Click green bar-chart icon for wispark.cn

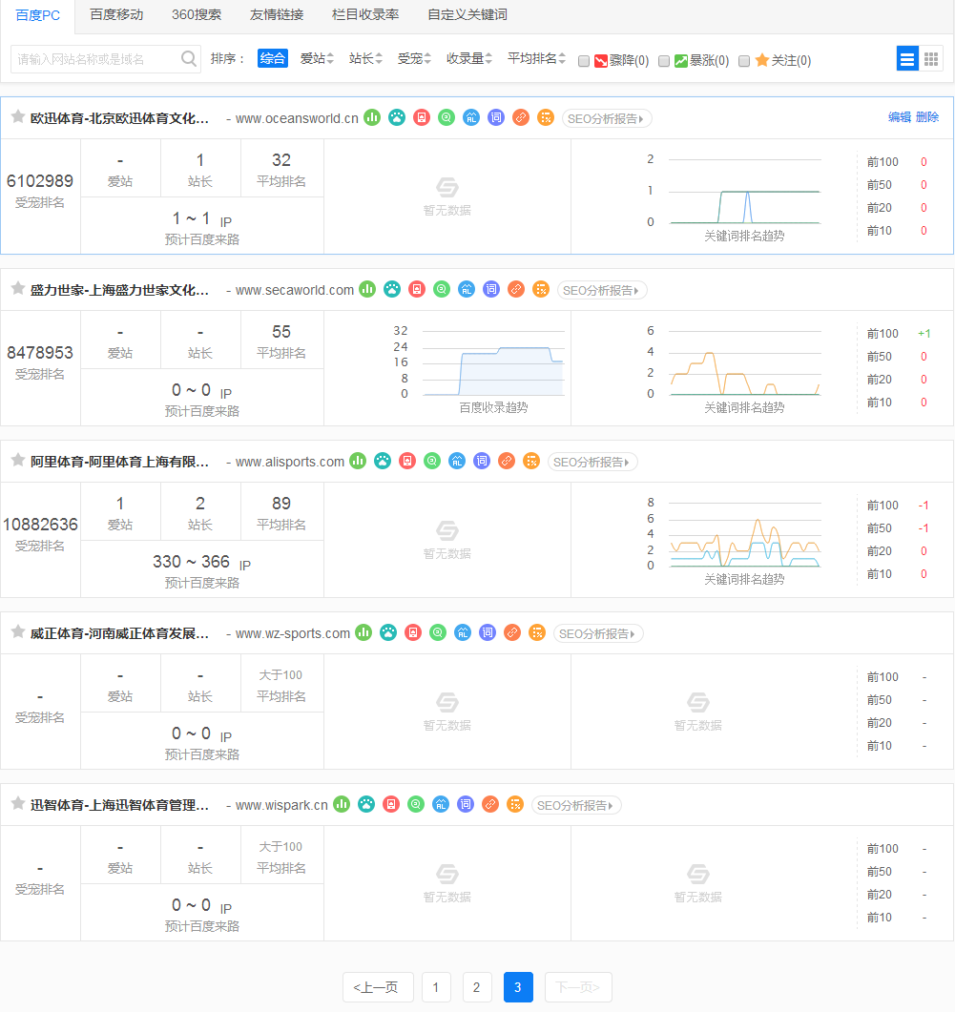tap(342, 804)
